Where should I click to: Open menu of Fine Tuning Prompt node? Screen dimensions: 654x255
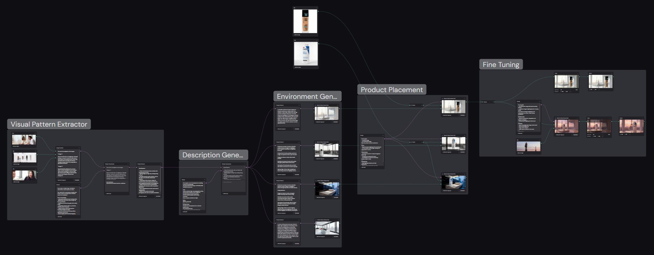tap(540, 101)
